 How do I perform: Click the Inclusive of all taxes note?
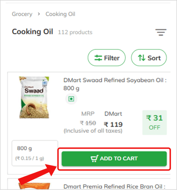[x=93, y=131]
